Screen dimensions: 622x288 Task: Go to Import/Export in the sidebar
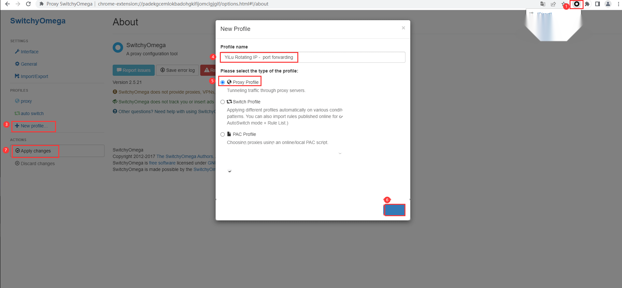[32, 76]
